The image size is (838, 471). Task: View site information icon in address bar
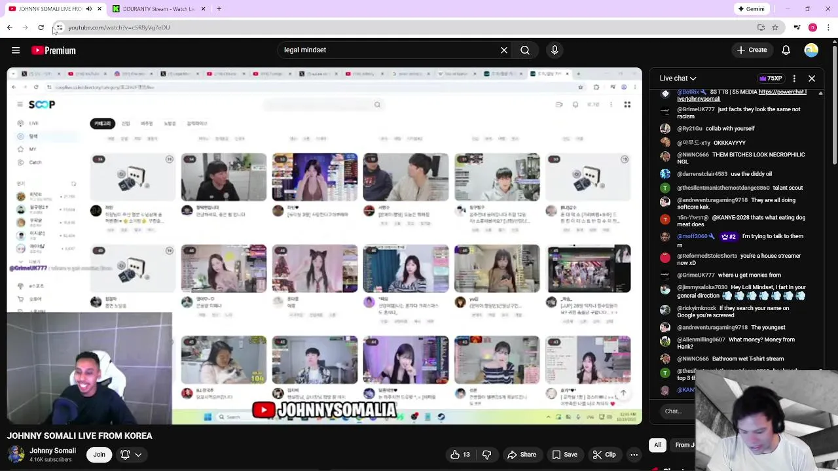click(x=59, y=27)
